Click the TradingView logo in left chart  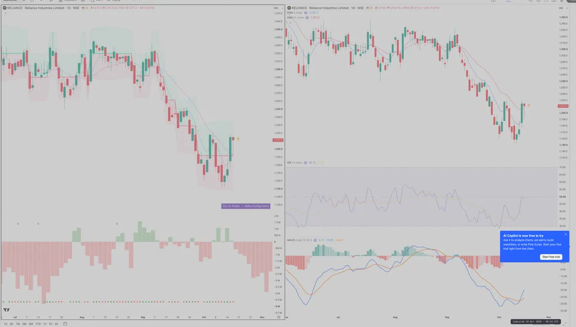7,310
